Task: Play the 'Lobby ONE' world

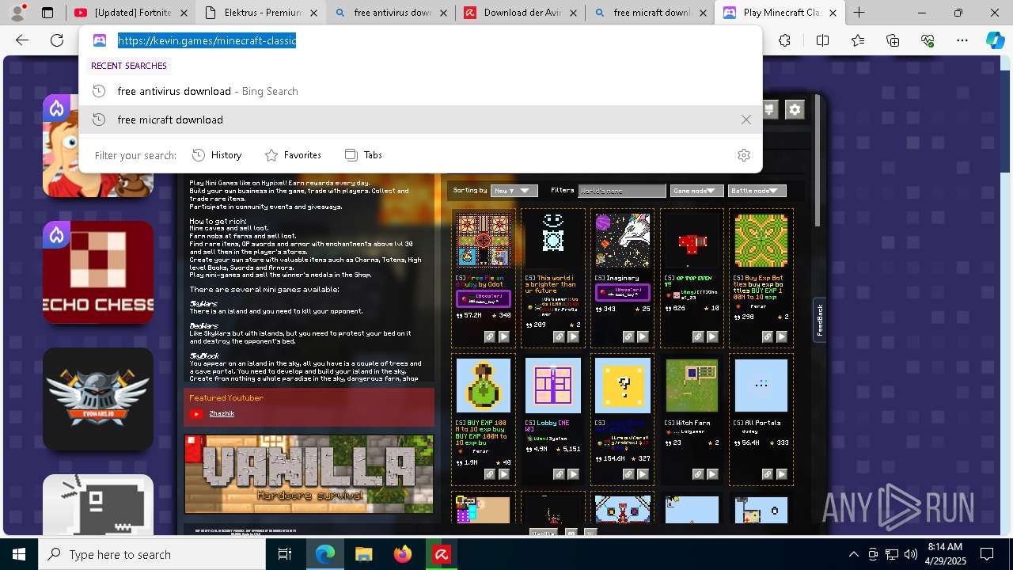Action: (x=573, y=474)
